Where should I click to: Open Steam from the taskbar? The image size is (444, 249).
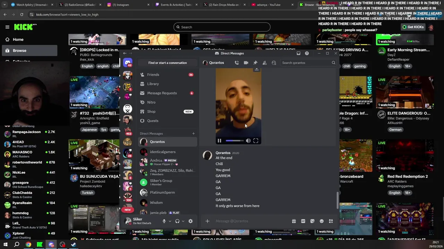(x=74, y=245)
